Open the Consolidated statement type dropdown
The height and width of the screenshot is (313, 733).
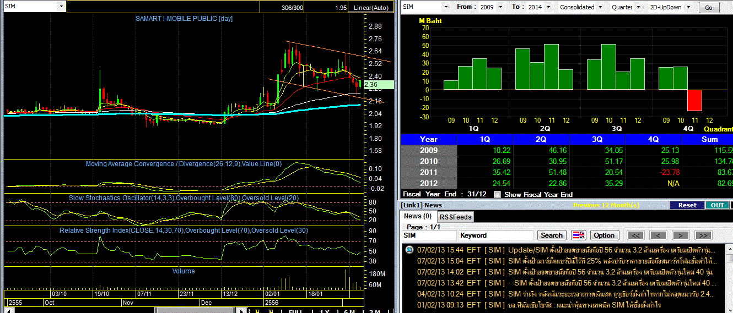(x=601, y=7)
